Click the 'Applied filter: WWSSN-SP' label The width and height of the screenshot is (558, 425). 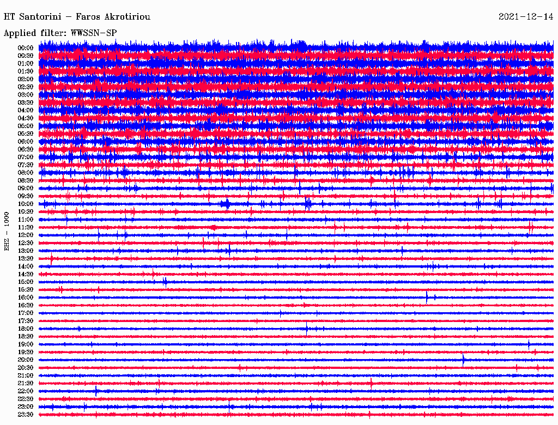tap(60, 33)
